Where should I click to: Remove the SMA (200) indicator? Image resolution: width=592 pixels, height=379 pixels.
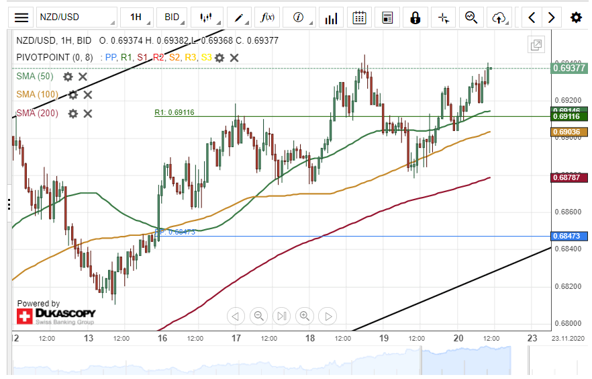87,113
